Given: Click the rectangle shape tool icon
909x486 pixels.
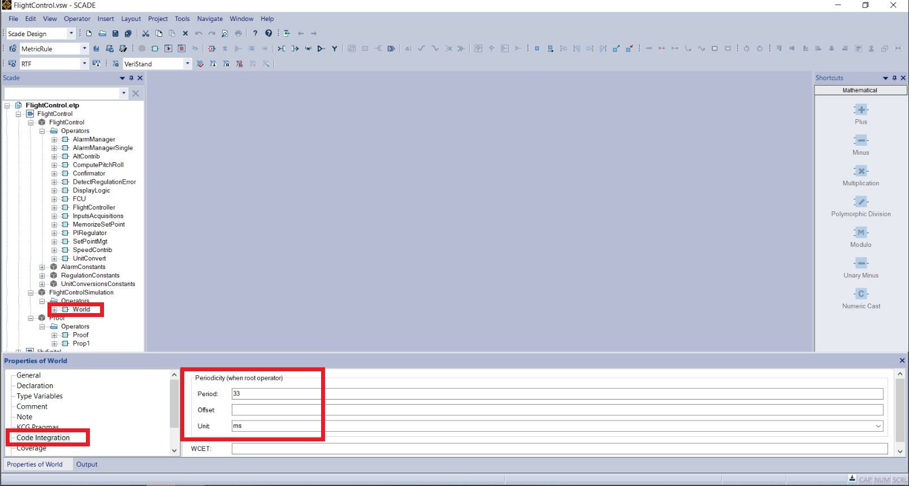Looking at the screenshot, I should (715, 49).
